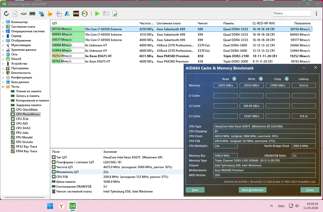Select Задержка памяти test
The image size is (323, 212).
[x=28, y=105]
